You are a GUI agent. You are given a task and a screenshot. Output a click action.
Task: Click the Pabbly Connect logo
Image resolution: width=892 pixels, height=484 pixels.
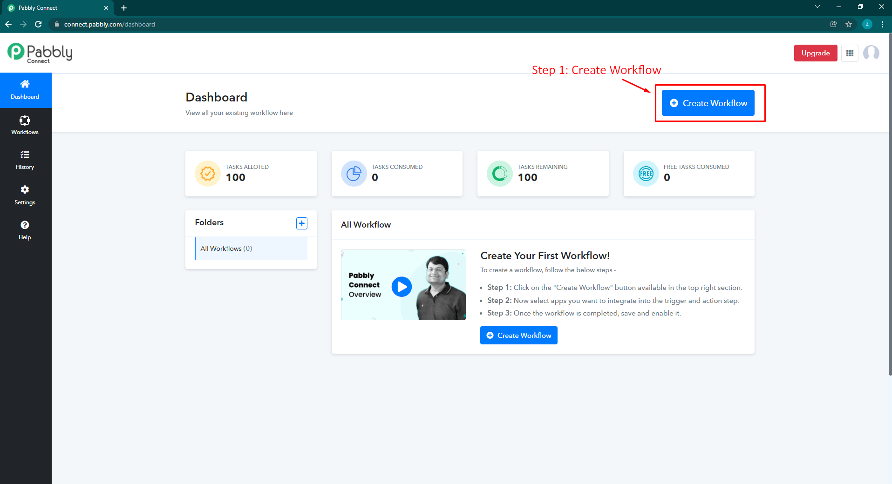[x=40, y=52]
